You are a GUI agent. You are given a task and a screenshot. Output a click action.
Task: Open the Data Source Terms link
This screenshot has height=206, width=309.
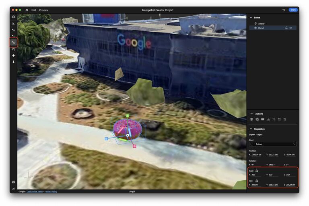coord(35,192)
